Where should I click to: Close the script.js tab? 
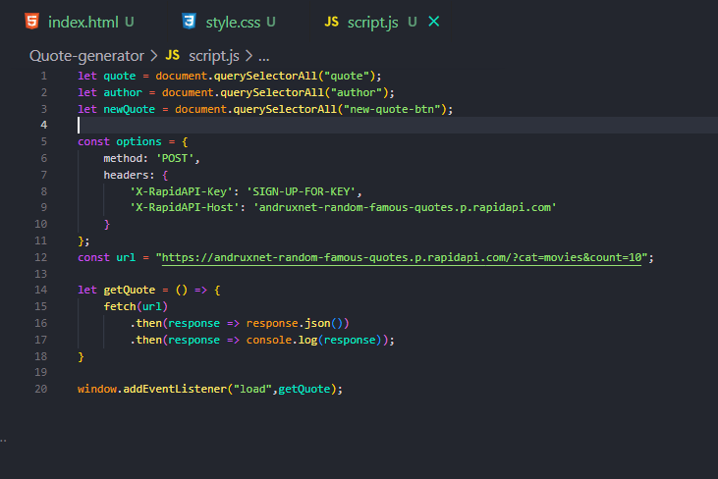433,22
